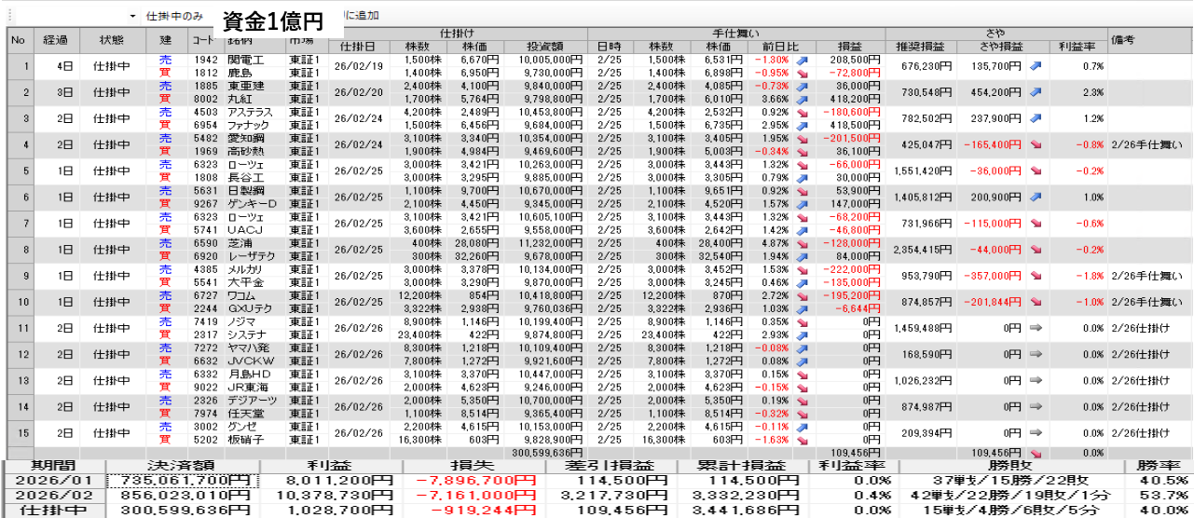
Task: Click blue up arrow in 大平金 前日比 cell
Action: tap(802, 282)
